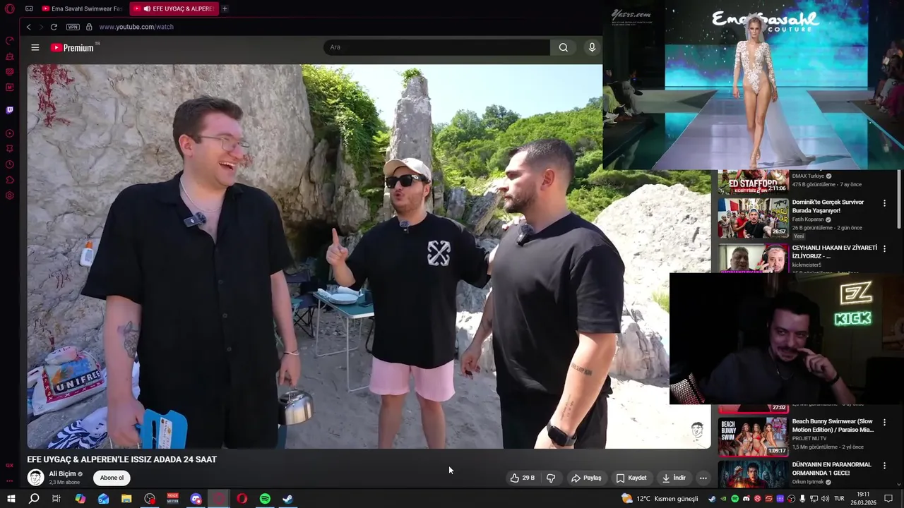Click channel watermark in video corner
904x508 pixels.
pos(696,431)
